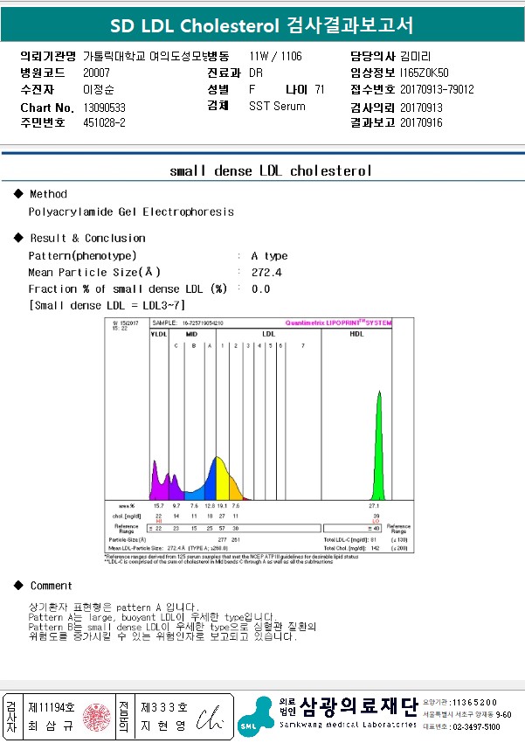Click small dense fraction value 0.0
525x750 pixels.
(x=260, y=289)
